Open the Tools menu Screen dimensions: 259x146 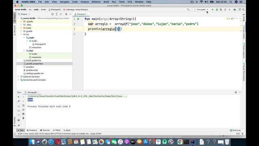(122, 2)
